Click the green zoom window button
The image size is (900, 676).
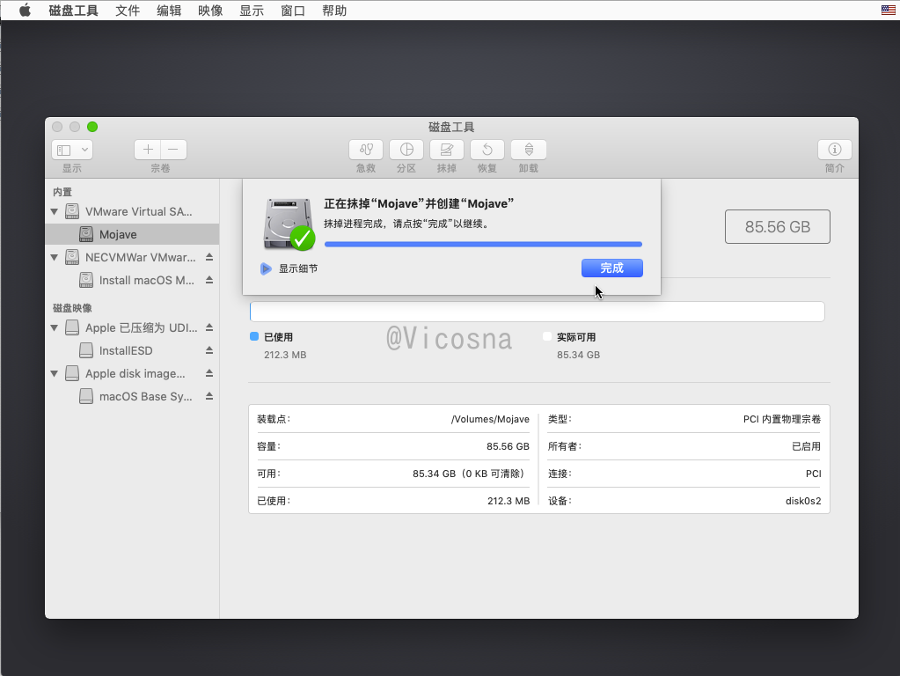pyautogui.click(x=92, y=127)
